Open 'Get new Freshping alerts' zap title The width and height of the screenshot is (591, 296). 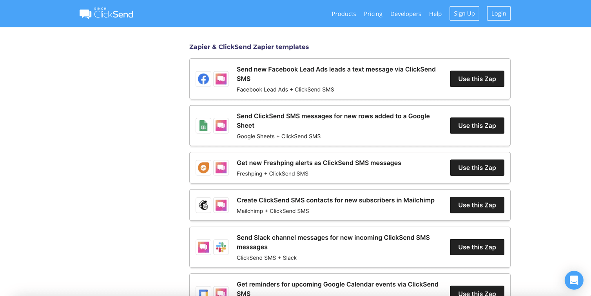pos(319,163)
